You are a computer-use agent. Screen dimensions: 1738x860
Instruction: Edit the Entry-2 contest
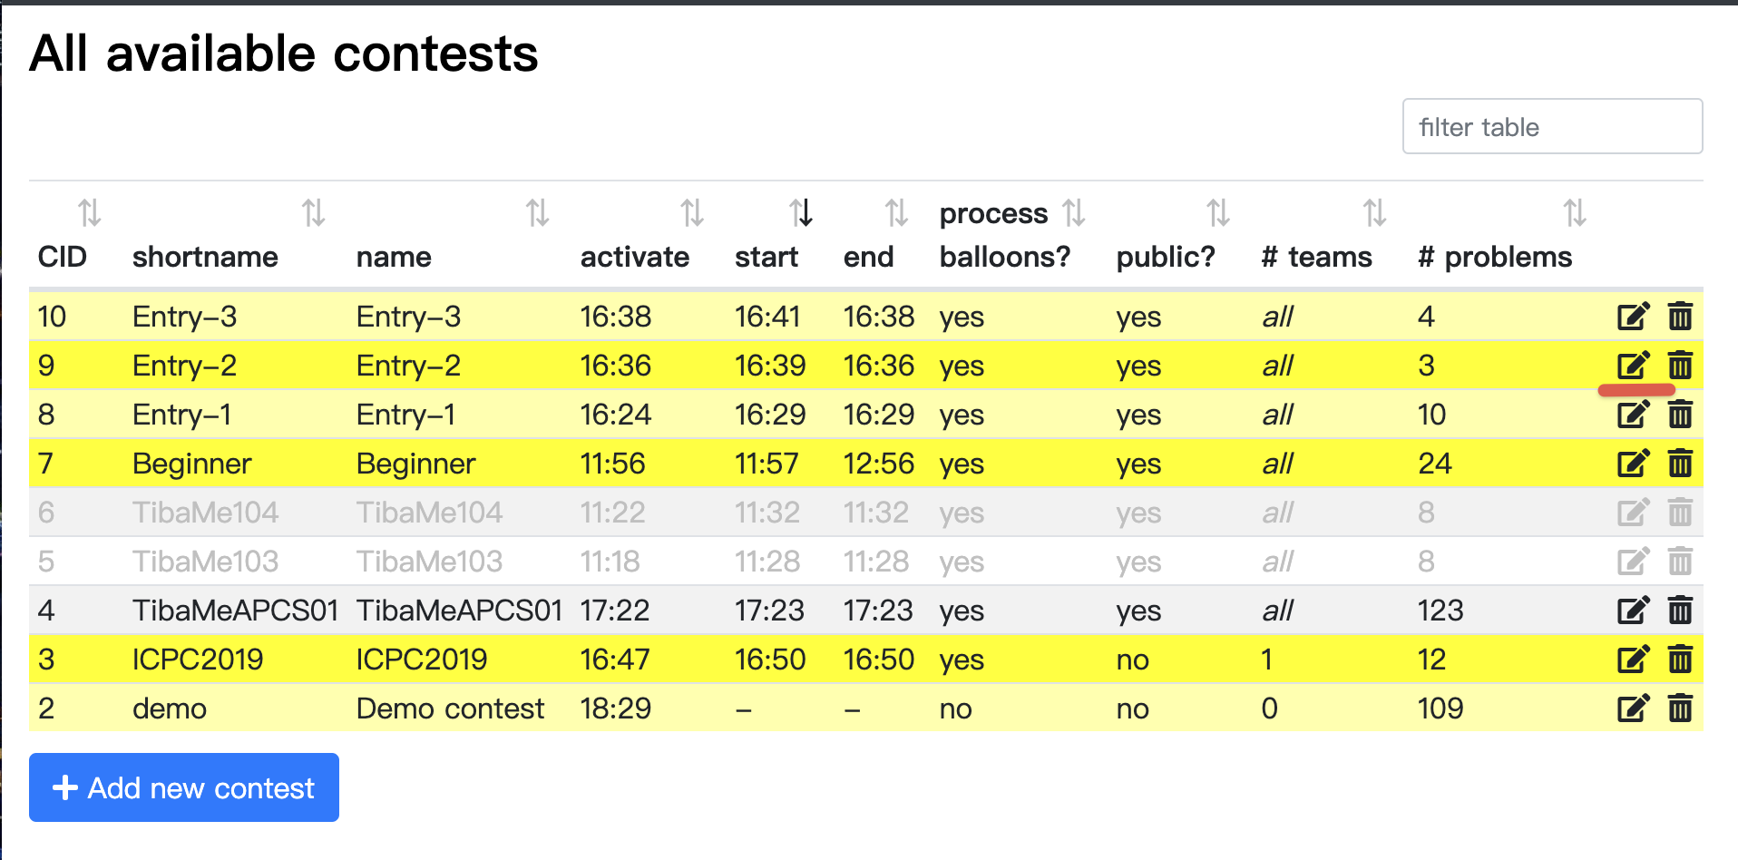1633,366
